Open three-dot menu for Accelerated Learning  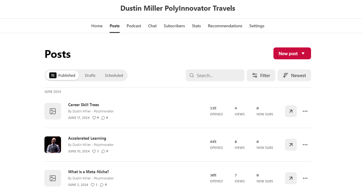click(305, 145)
